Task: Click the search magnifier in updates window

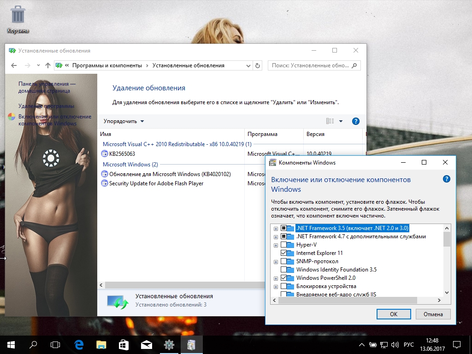Action: click(354, 65)
